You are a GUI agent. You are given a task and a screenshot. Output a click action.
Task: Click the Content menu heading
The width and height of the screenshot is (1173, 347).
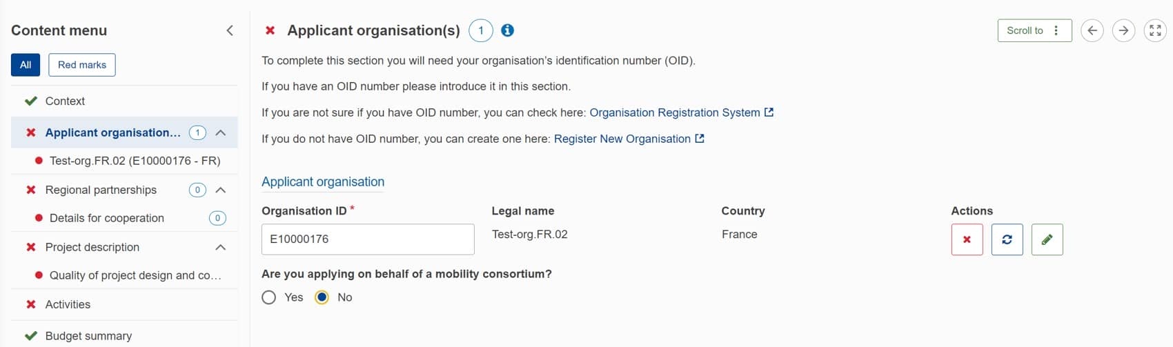pyautogui.click(x=59, y=30)
